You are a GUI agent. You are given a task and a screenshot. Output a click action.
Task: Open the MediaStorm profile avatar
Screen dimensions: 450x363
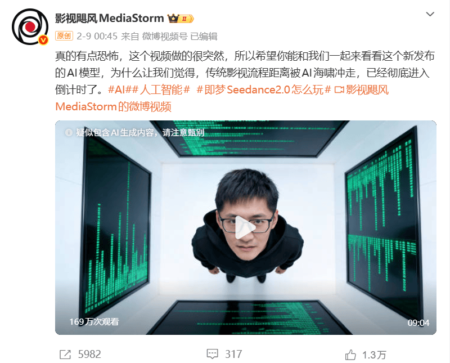coord(30,26)
